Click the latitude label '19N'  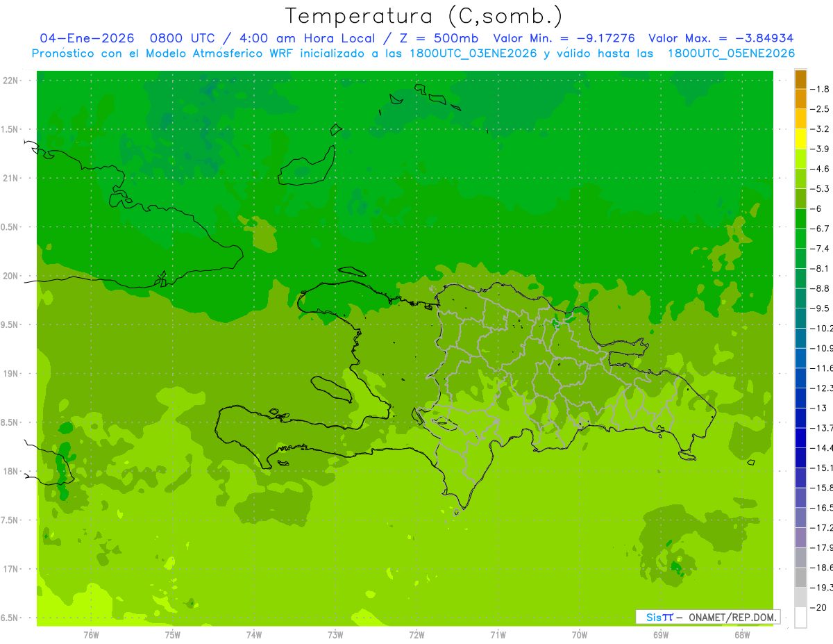pos(11,374)
